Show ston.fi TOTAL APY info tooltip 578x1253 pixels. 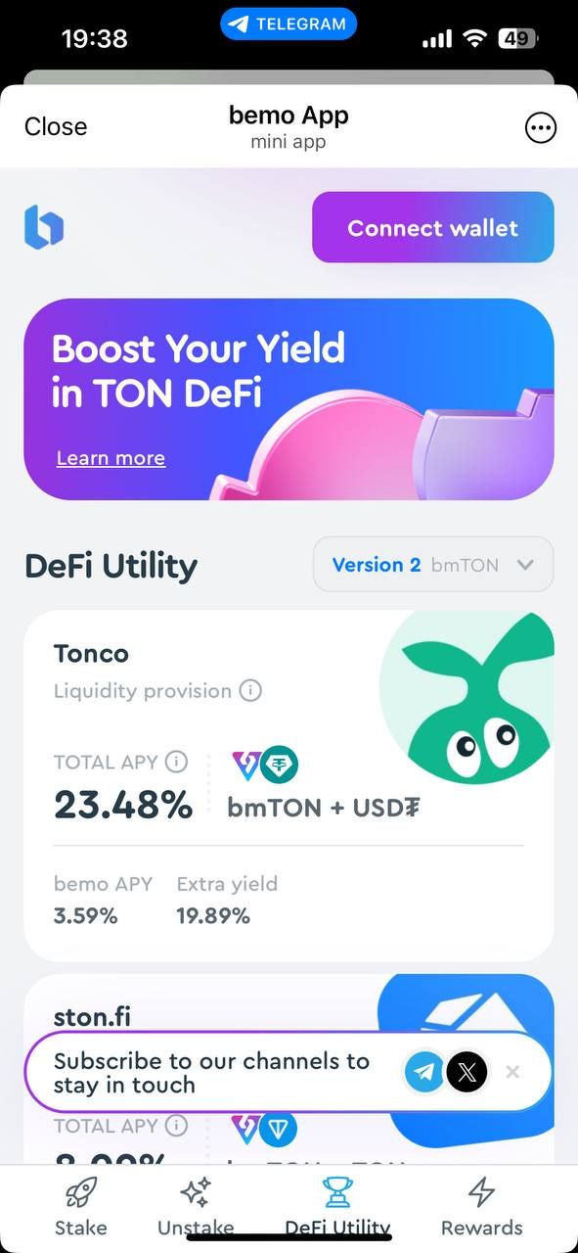pyautogui.click(x=176, y=1126)
